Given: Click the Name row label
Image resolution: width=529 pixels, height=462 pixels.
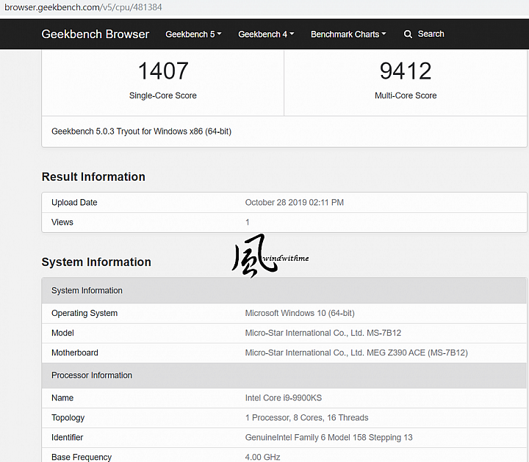Looking at the screenshot, I should [62, 398].
